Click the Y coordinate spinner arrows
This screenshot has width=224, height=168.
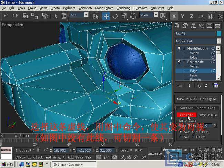click(x=94, y=150)
